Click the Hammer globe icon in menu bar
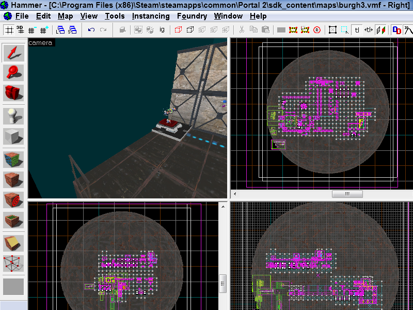413x310 pixels. [8, 16]
